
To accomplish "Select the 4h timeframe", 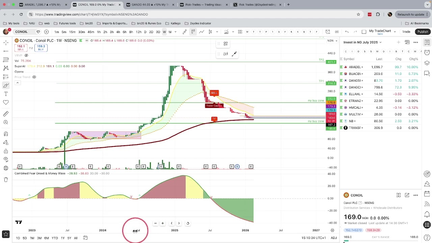I will click(x=118, y=32).
